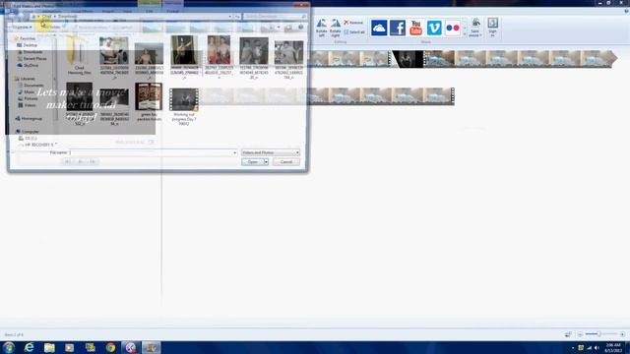
Task: Launch Internet Explorer from taskbar
Action: pyautogui.click(x=29, y=347)
